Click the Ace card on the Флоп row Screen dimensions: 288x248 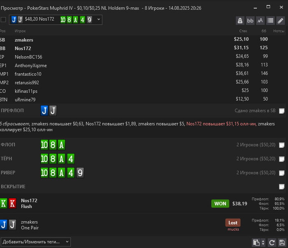pos(62,145)
